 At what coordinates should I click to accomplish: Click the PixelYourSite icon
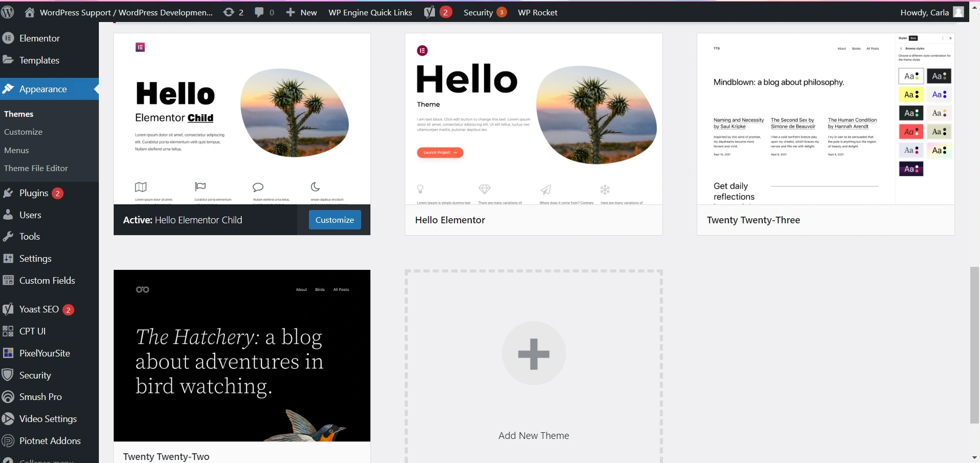8,353
